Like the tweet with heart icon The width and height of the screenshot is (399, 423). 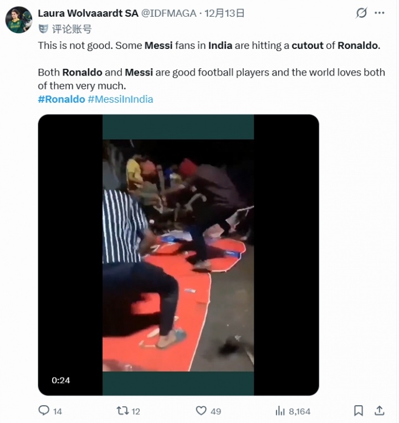[x=201, y=411]
